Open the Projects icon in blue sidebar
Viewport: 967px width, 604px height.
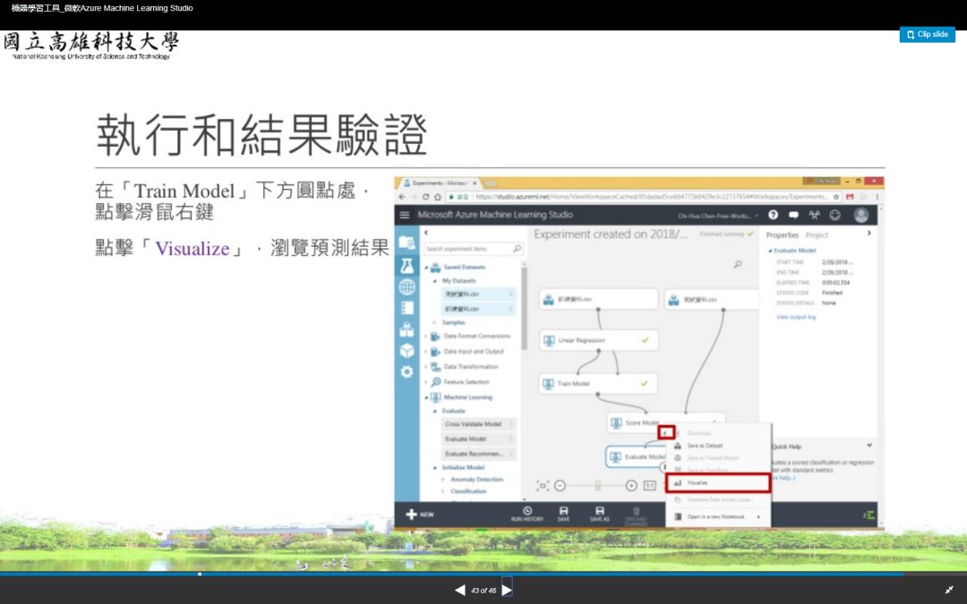click(406, 242)
